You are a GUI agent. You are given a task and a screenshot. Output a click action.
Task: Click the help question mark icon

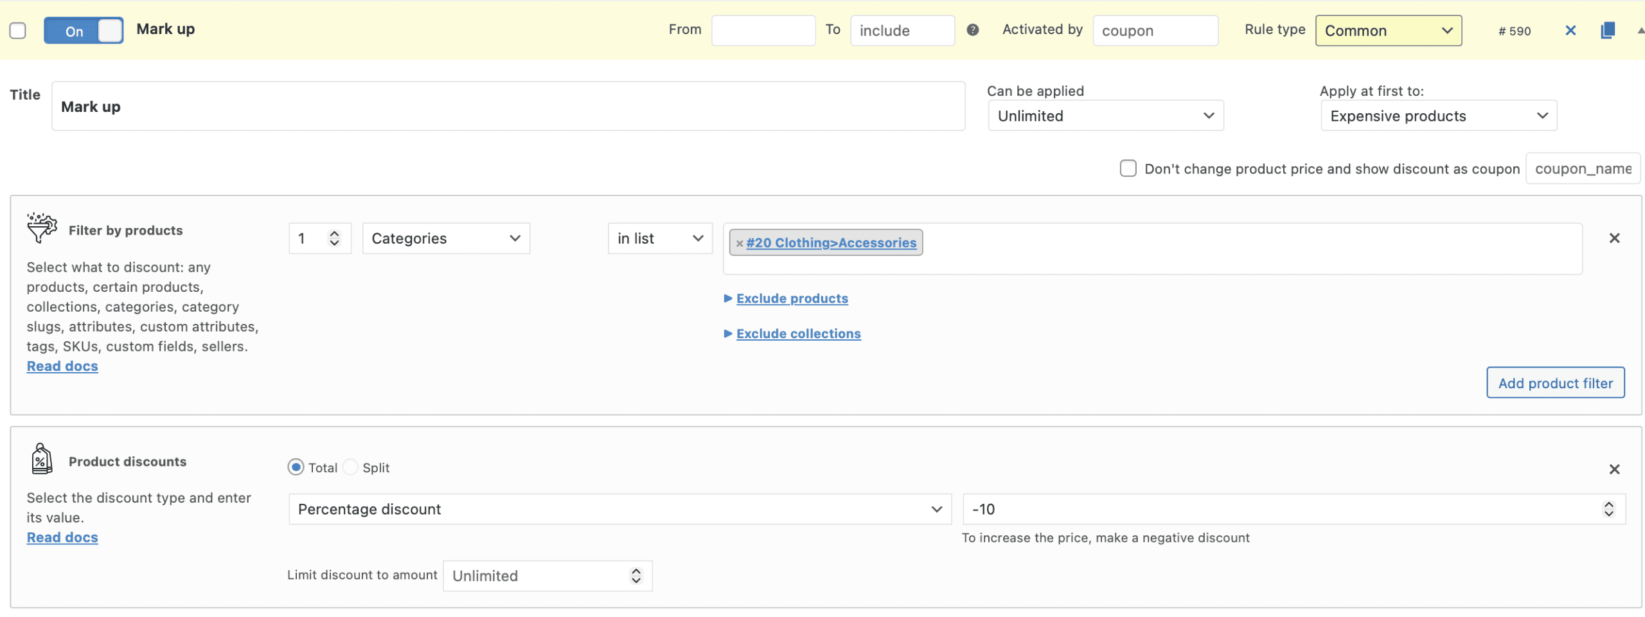972,30
